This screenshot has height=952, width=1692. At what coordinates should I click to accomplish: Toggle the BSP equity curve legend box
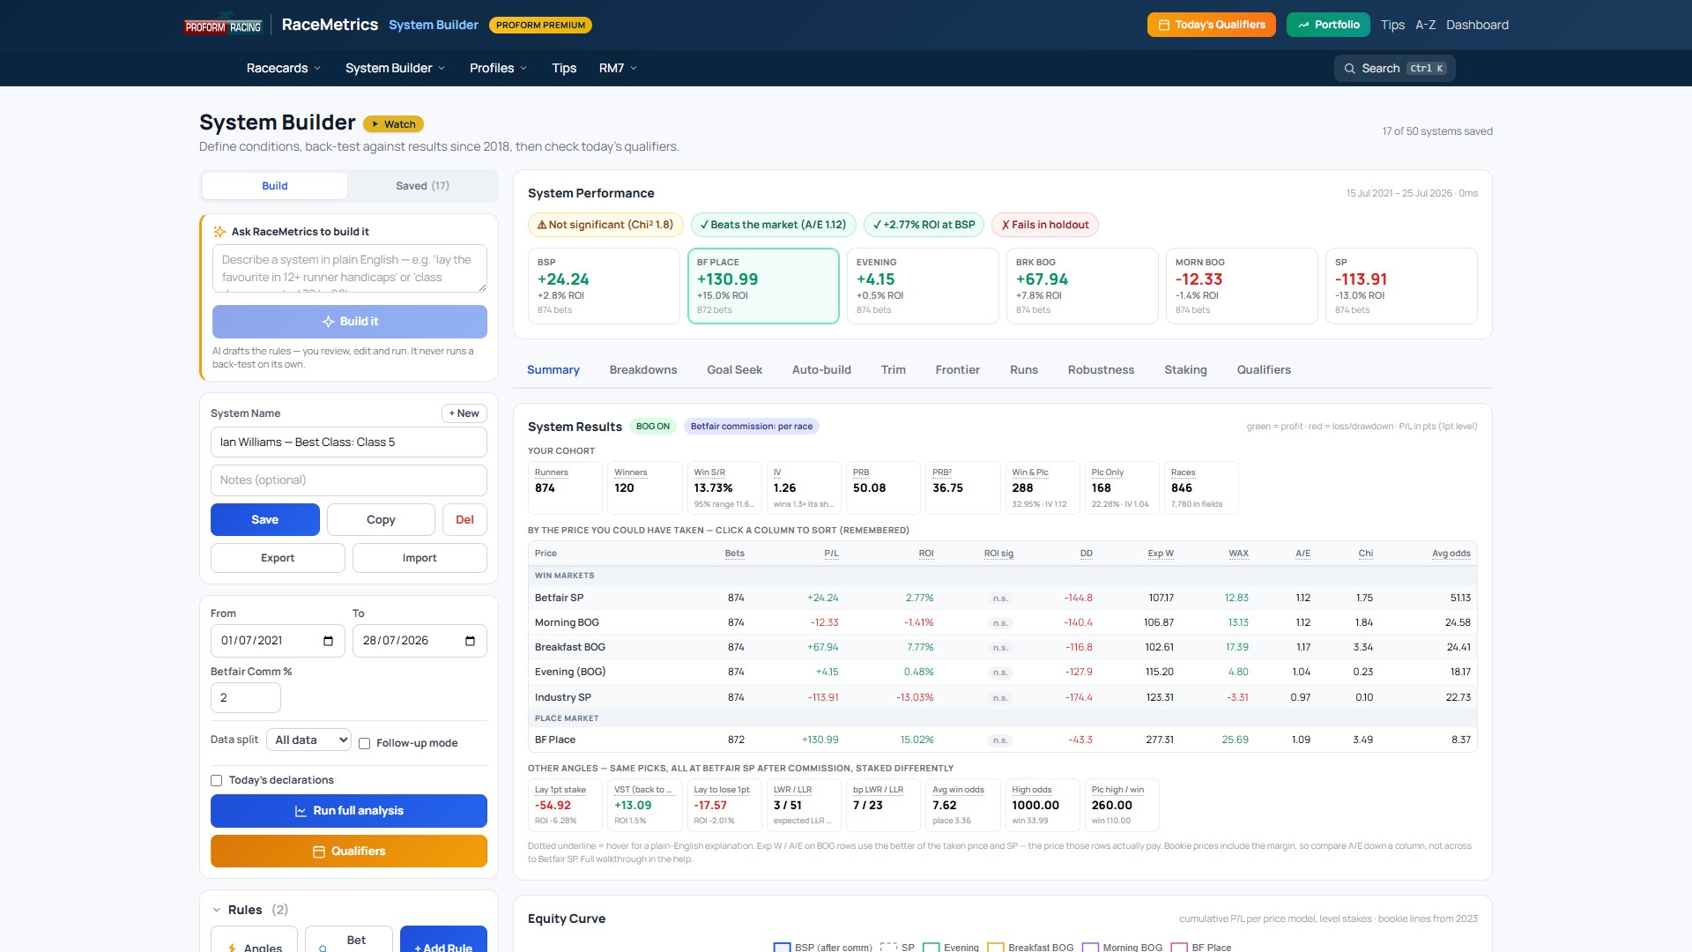782,948
